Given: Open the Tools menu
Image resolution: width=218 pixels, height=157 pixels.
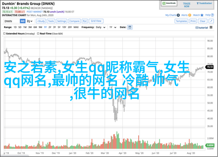Looking at the screenshot, I should click(51, 21).
